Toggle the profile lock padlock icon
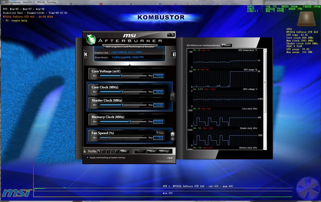321x202 pixels. pyautogui.click(x=85, y=151)
